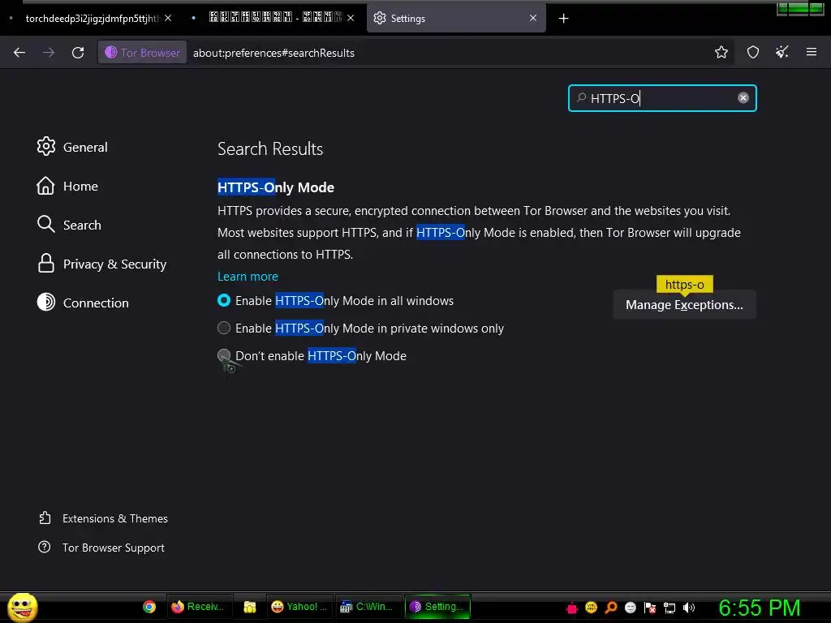Screen dimensions: 831x623
Task: Close the middle garbled-title tab
Action: (351, 18)
